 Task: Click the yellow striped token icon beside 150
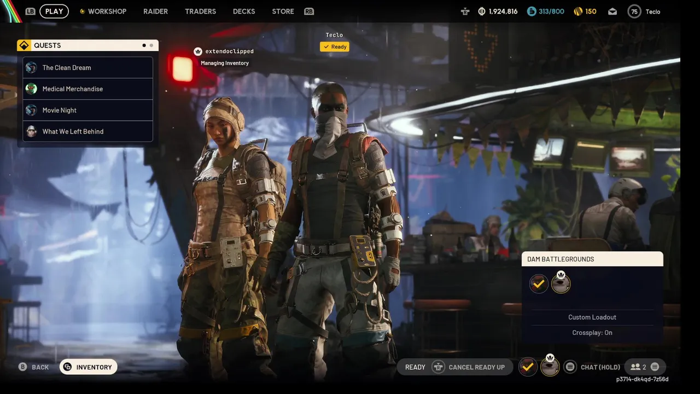[578, 11]
